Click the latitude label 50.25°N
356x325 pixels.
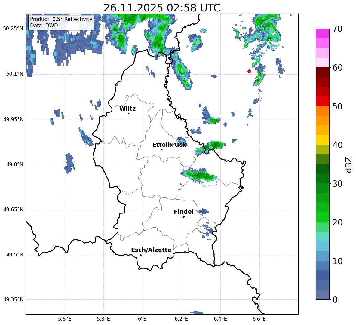(x=13, y=29)
